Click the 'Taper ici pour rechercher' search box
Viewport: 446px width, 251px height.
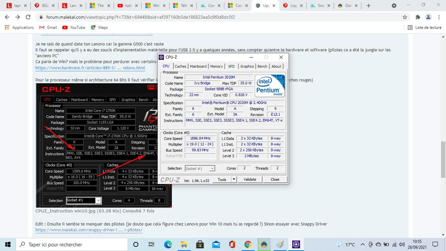tap(72, 244)
